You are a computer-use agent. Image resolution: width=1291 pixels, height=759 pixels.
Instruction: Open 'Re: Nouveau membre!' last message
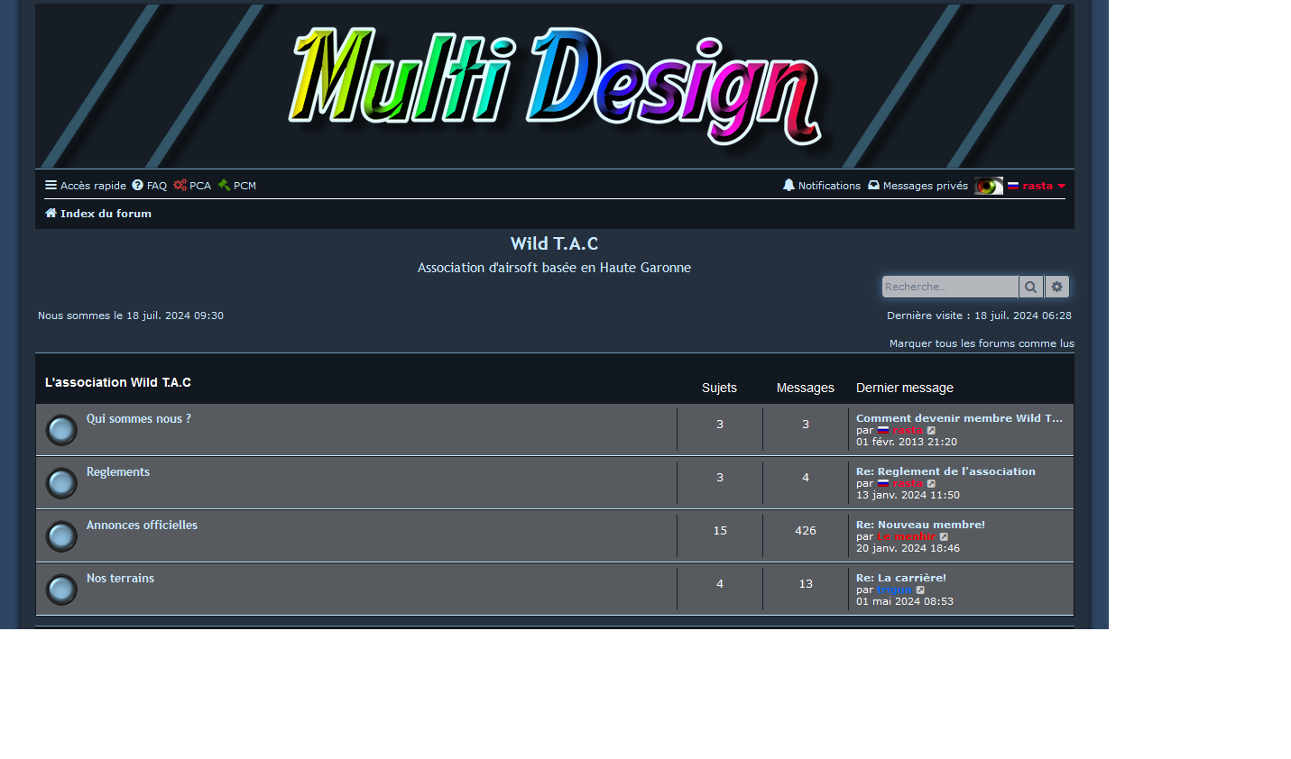[920, 525]
